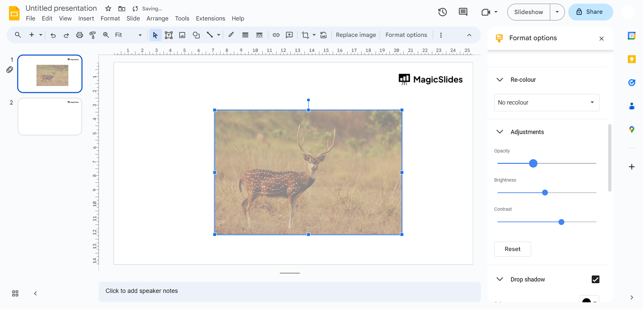The height and width of the screenshot is (309, 643).
Task: Uncheck the Drop shadow checkbox
Action: click(595, 280)
